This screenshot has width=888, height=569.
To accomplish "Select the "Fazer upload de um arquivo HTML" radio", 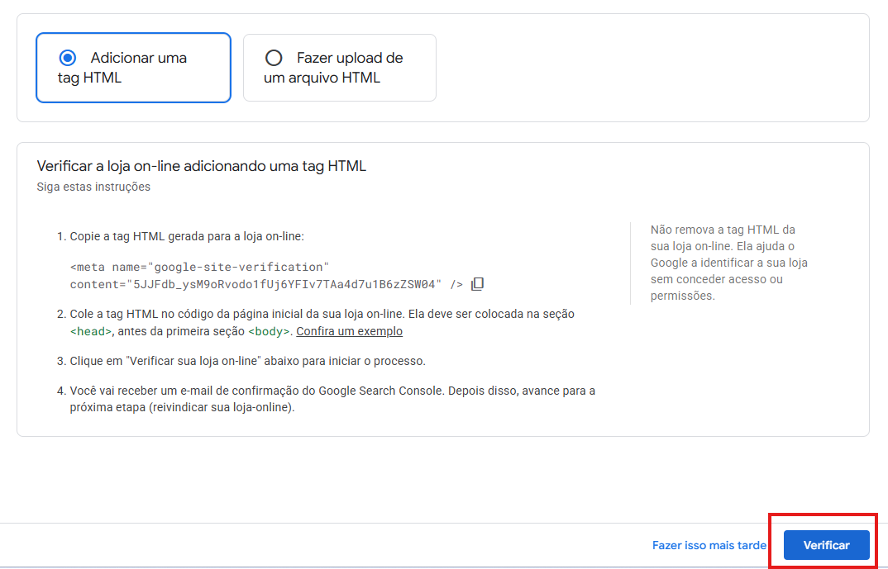I will click(273, 58).
